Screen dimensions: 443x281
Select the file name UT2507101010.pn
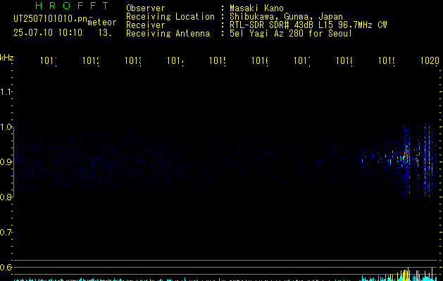pyautogui.click(x=51, y=19)
